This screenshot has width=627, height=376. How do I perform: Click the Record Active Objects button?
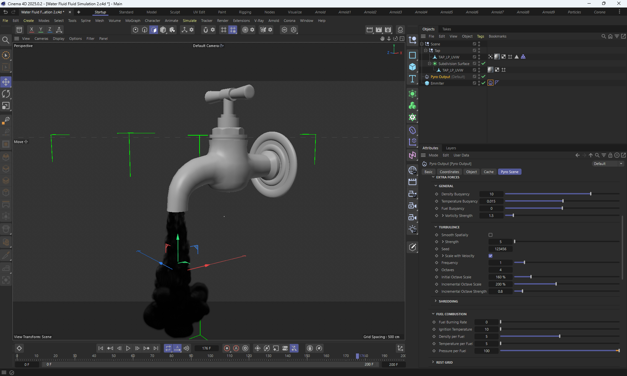(227, 348)
